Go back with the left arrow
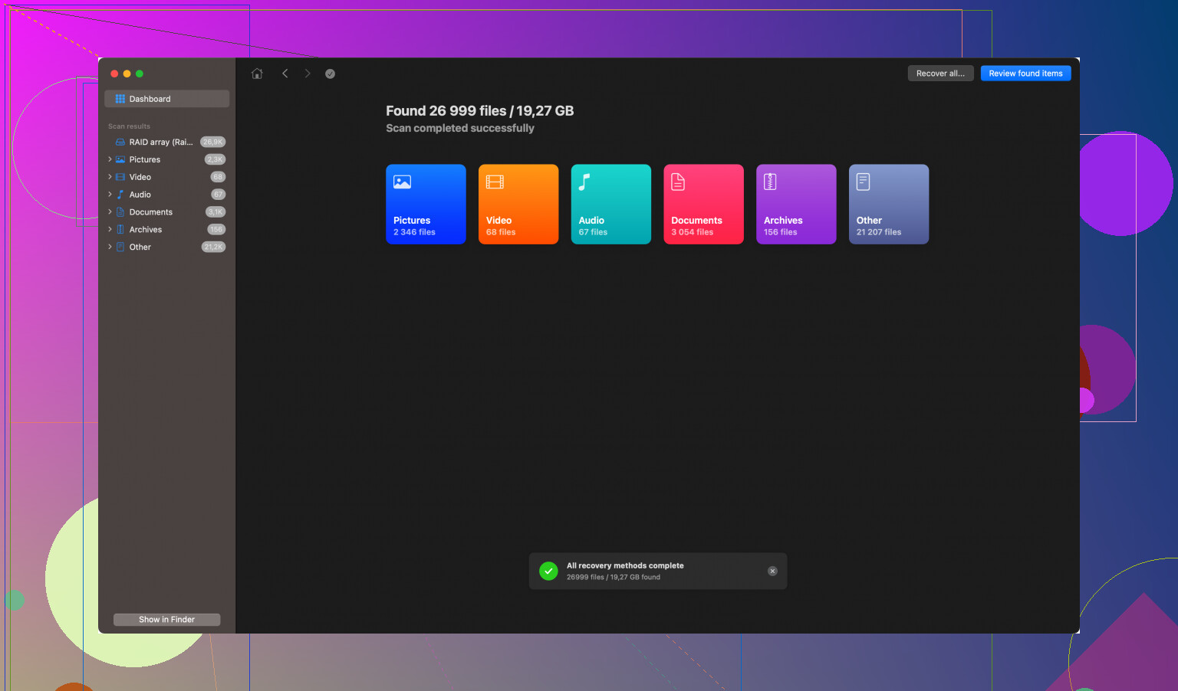This screenshot has width=1178, height=691. 285,74
